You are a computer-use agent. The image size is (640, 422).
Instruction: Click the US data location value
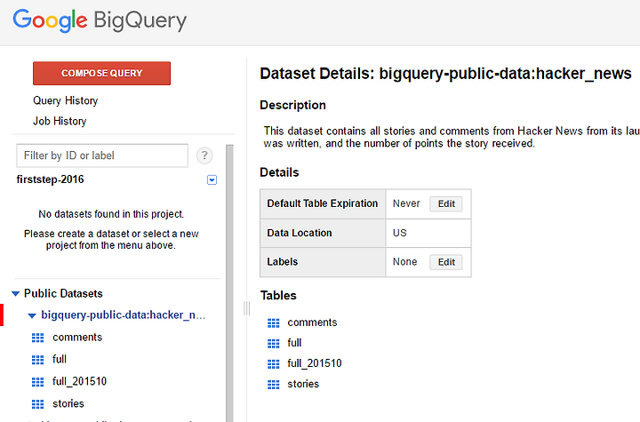(x=400, y=233)
